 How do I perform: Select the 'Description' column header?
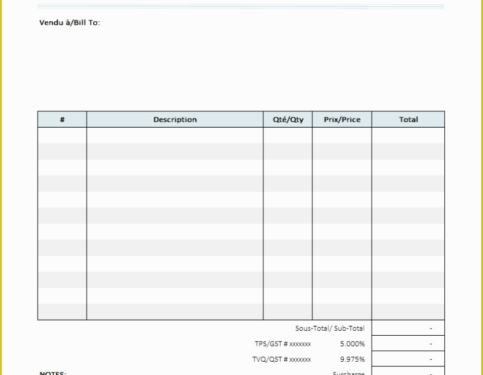click(175, 120)
